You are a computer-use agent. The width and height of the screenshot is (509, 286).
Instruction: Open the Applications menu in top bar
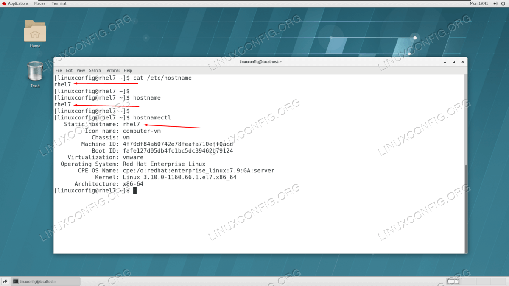(15, 3)
